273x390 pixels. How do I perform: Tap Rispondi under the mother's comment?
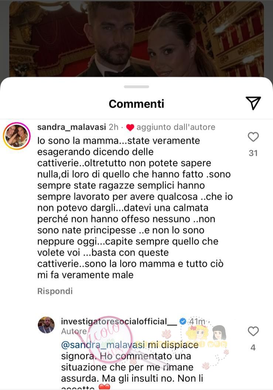point(55,291)
